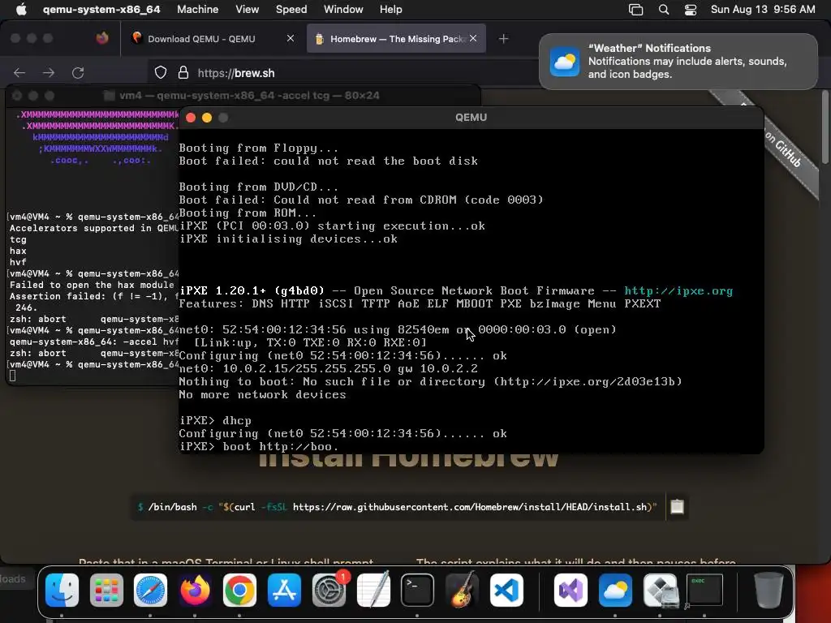The height and width of the screenshot is (623, 831).
Task: Open TextEdit from the Dock
Action: tap(373, 590)
